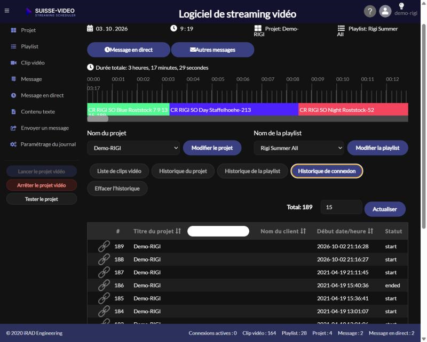The width and height of the screenshot is (427, 342).
Task: Open Clip vidéo in the sidebar
Action: tap(33, 63)
